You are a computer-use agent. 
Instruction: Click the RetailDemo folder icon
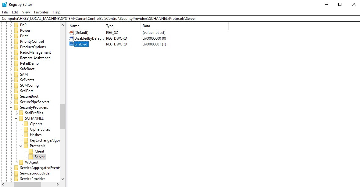click(x=16, y=63)
